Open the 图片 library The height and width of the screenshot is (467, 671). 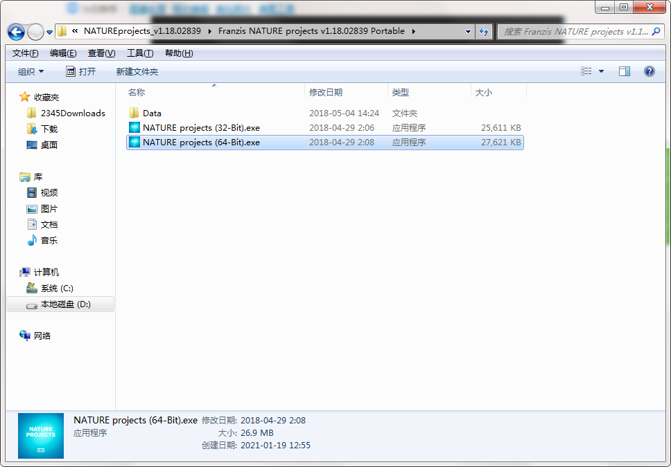pyautogui.click(x=49, y=209)
